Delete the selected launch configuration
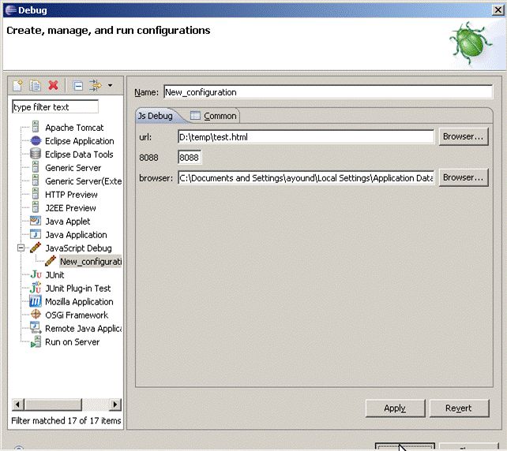Image resolution: width=507 pixels, height=451 pixels. [53, 86]
